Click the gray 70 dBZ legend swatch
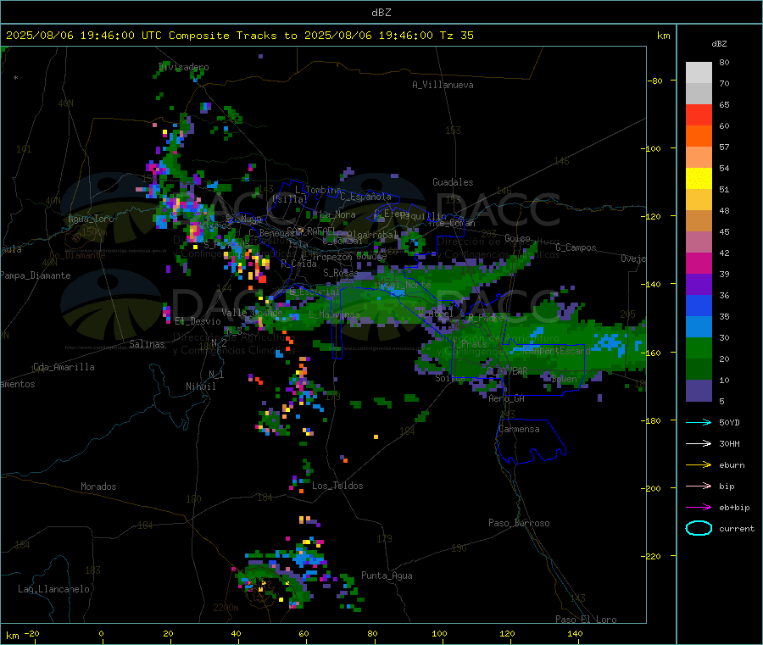The image size is (763, 645). click(x=699, y=93)
